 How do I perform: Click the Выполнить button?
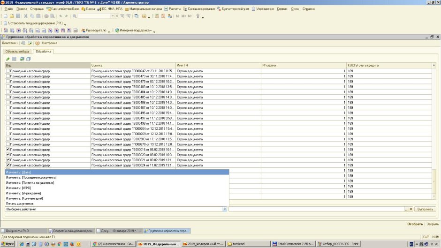(x=425, y=209)
